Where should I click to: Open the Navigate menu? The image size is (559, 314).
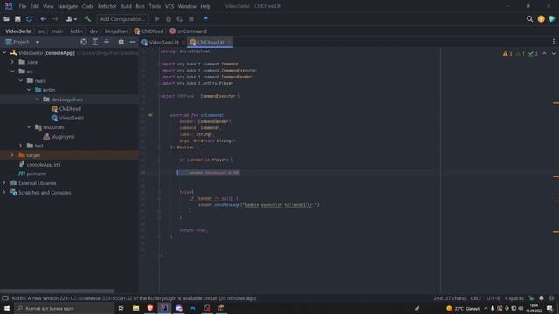[x=68, y=6]
